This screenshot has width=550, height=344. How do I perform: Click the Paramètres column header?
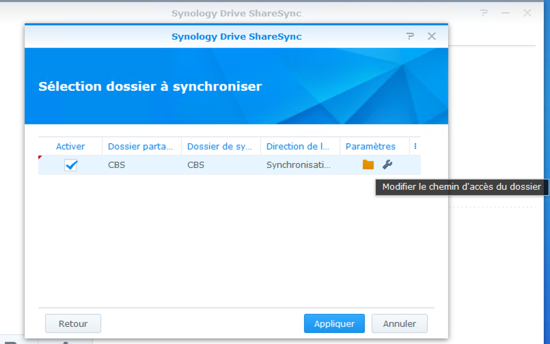[x=374, y=147]
